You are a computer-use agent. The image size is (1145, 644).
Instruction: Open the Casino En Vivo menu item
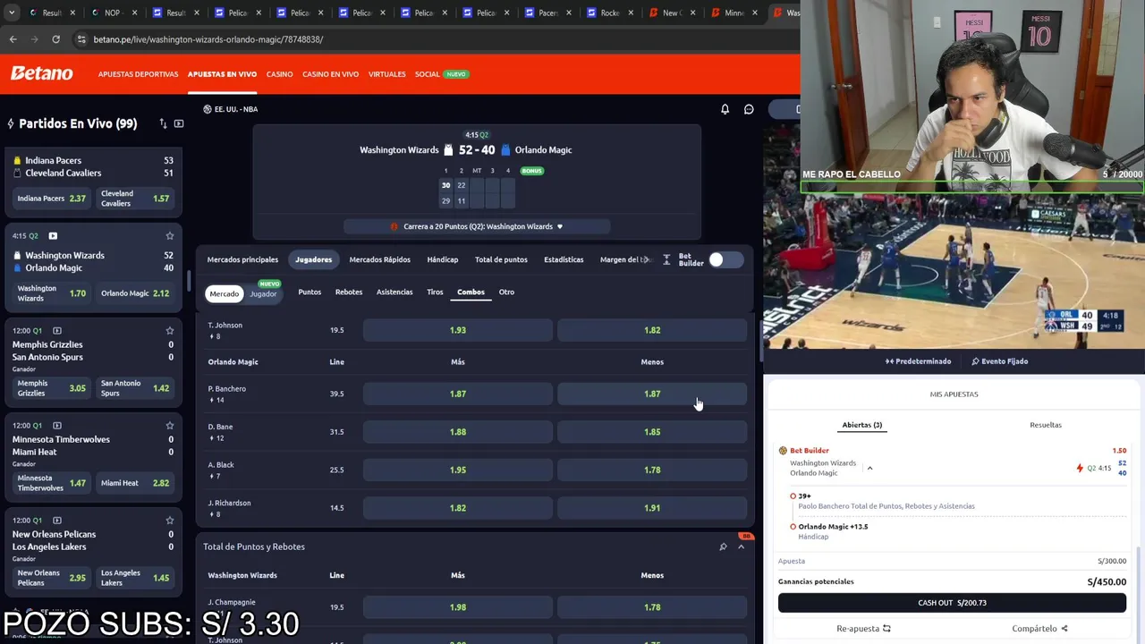(330, 74)
